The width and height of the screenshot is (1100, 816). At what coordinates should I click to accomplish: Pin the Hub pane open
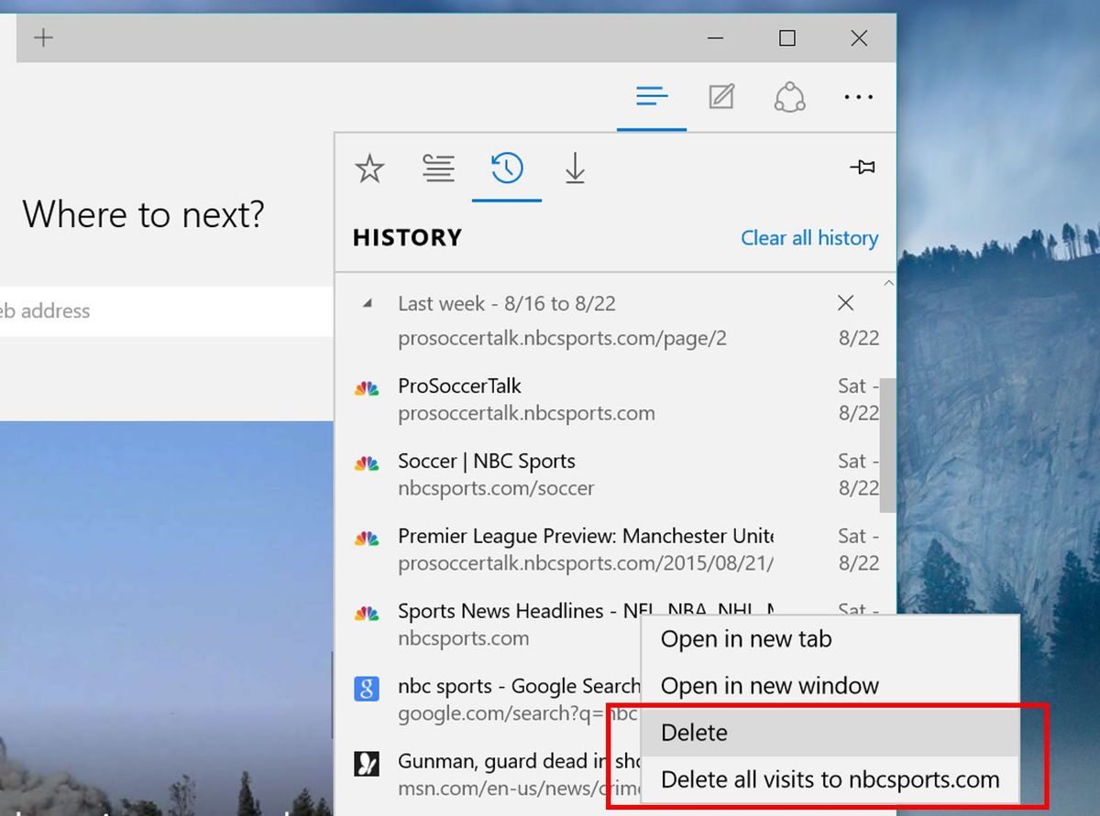point(863,167)
